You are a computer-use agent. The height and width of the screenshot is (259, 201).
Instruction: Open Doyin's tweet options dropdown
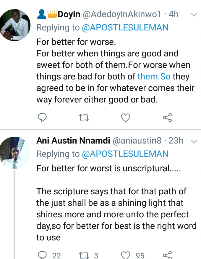(194, 14)
